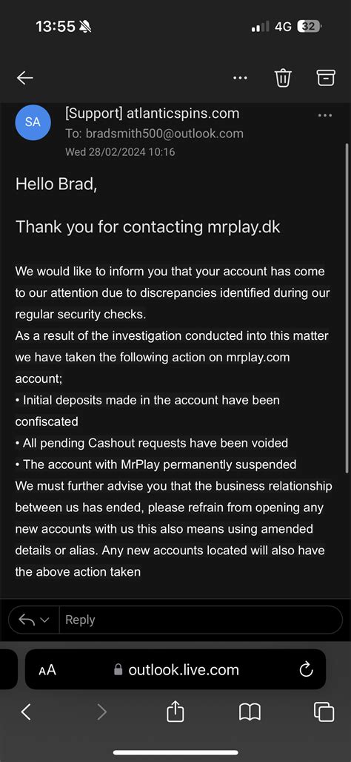Open Safari AA text size menu

47,671
